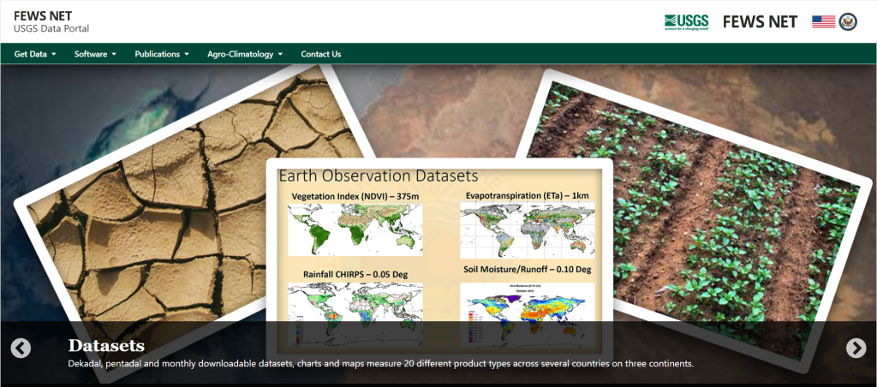
Task: Open the Software dropdown menu
Action: (95, 54)
